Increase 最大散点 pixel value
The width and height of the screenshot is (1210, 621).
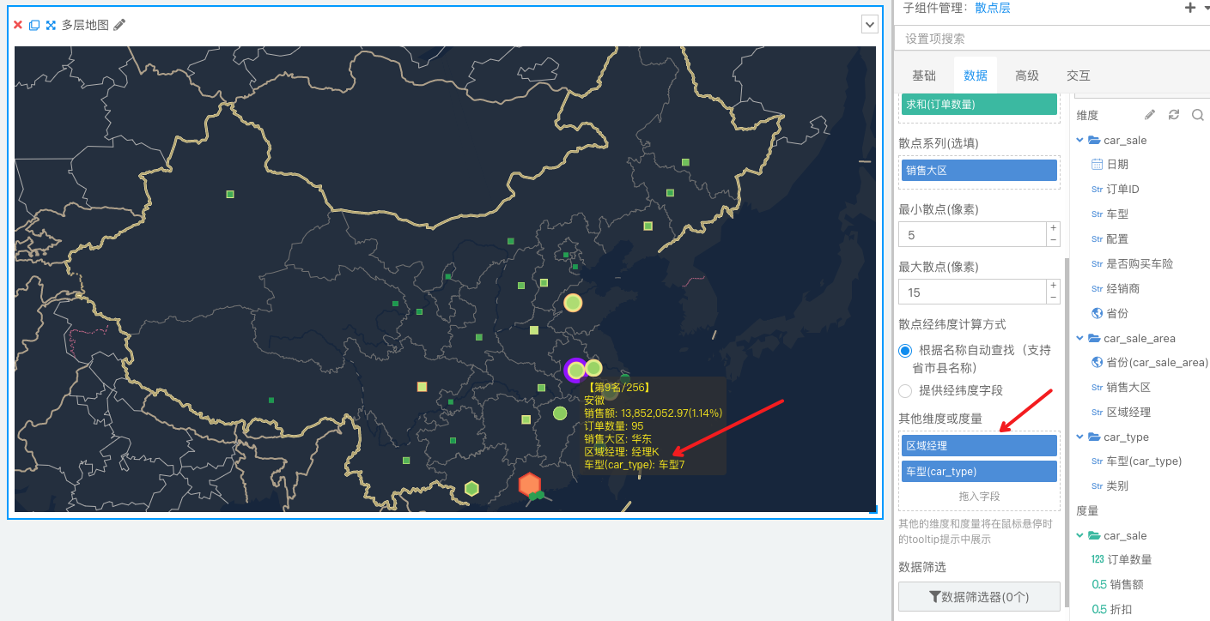(1053, 286)
